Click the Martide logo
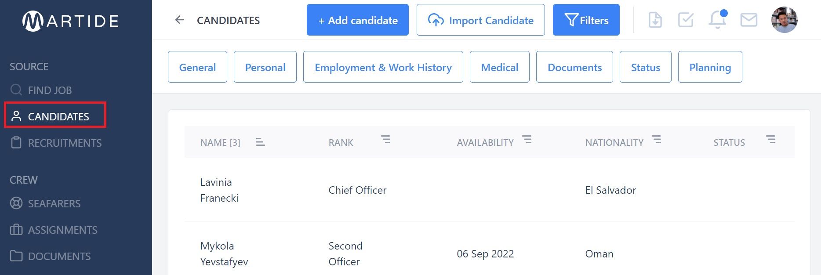The width and height of the screenshot is (821, 275). (71, 21)
